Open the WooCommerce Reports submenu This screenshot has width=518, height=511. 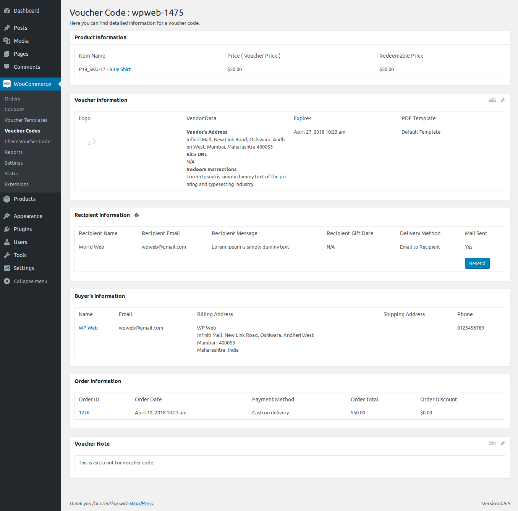coord(13,152)
